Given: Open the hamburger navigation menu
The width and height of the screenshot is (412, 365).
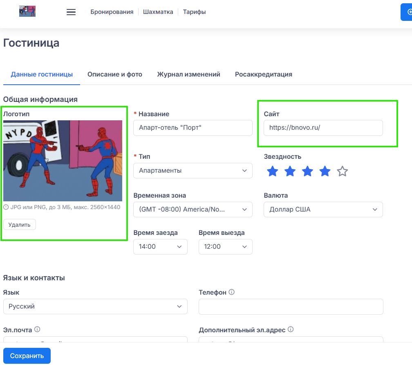Looking at the screenshot, I should click(x=71, y=12).
